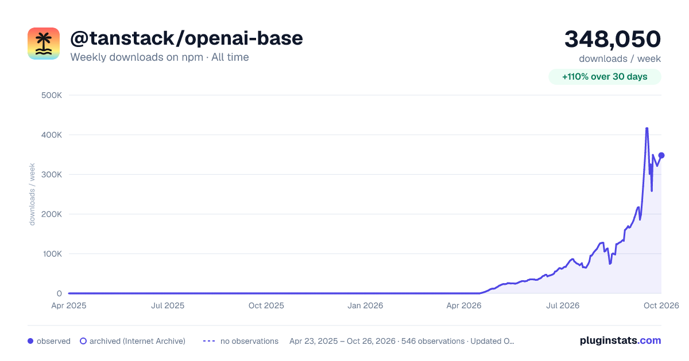
Task: Click the Jul 2025 x-axis label
Action: (168, 305)
